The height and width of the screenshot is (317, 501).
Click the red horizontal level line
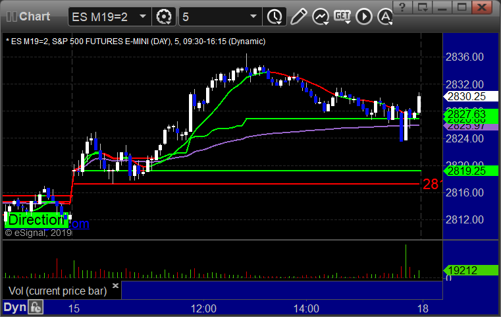tap(246, 184)
